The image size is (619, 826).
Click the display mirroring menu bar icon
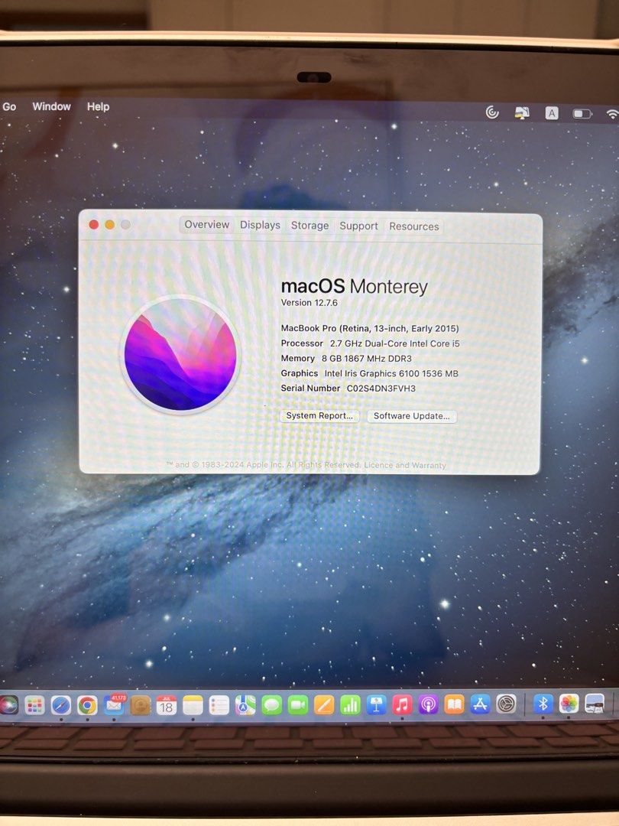pyautogui.click(x=522, y=112)
